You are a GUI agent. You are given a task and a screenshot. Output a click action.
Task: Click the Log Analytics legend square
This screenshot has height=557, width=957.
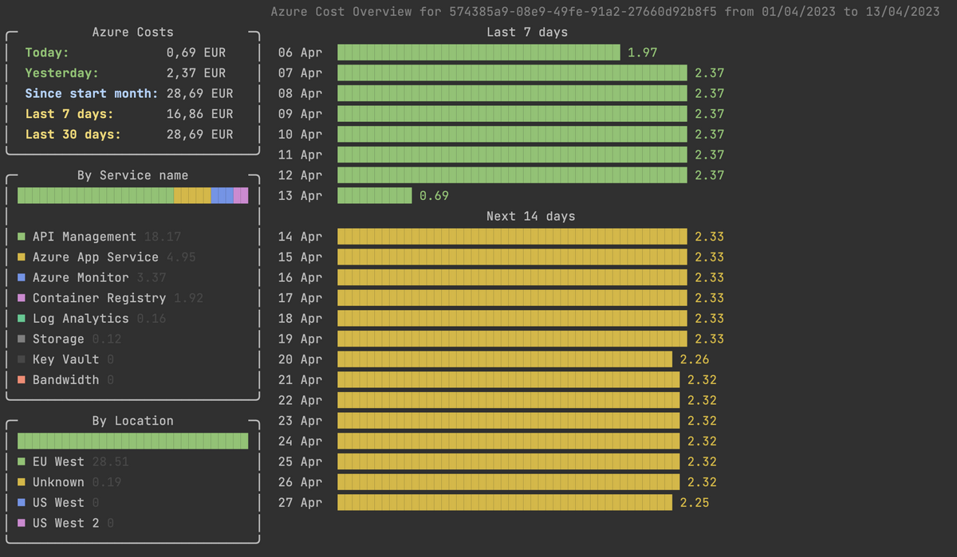22,319
